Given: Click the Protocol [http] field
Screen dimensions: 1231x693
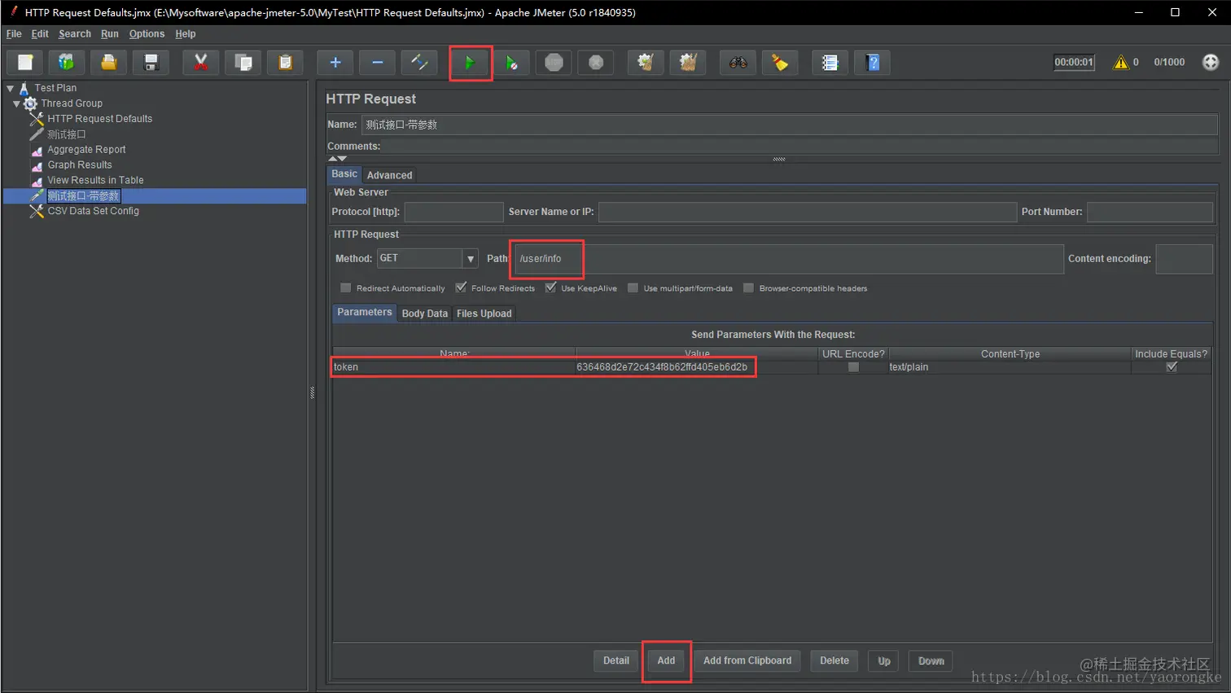Looking at the screenshot, I should [x=453, y=212].
